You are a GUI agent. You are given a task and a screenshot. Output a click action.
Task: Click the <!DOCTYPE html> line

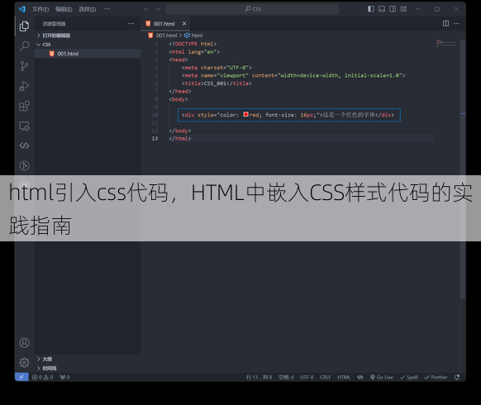pyautogui.click(x=193, y=44)
